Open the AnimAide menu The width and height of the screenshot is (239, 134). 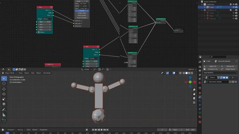coord(47,73)
